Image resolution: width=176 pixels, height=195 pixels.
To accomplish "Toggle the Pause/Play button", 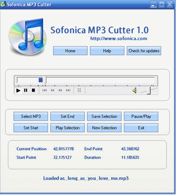I will click(141, 116).
